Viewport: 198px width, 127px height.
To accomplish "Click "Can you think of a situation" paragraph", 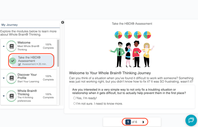I will click(131, 80).
